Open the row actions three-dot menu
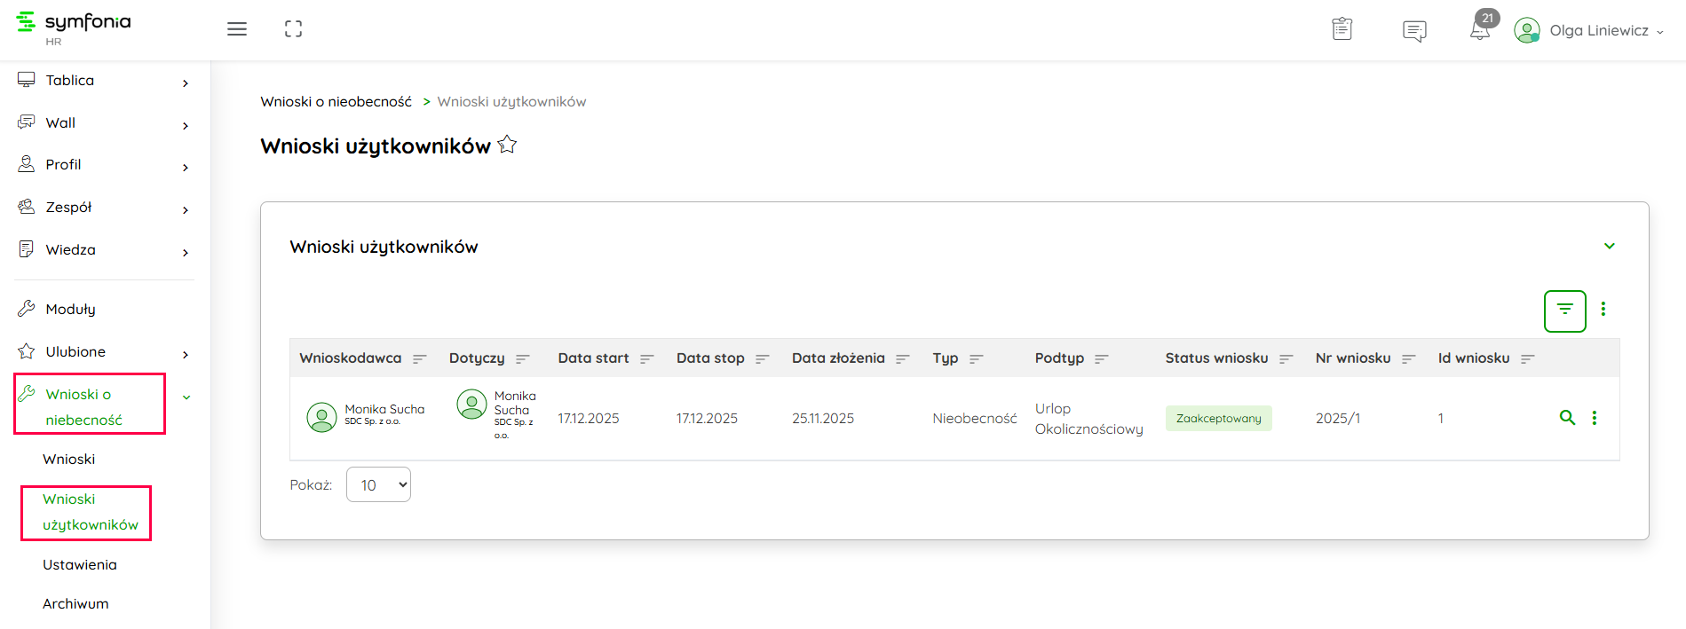The width and height of the screenshot is (1686, 629). point(1595,418)
